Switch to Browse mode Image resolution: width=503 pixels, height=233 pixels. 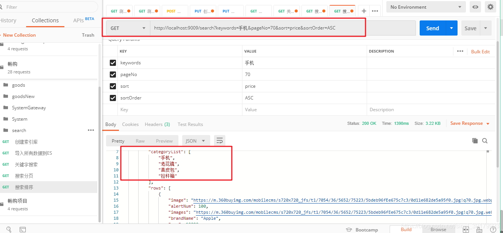[x=438, y=230]
